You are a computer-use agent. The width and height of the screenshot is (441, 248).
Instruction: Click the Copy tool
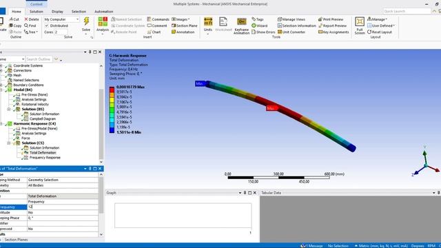pyautogui.click(x=15, y=25)
